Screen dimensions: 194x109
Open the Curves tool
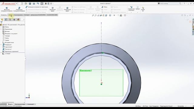coord(138,8)
